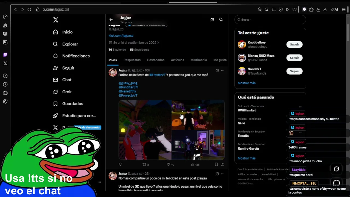Image resolution: width=350 pixels, height=197 pixels.
Task: Open the player icon in the browser sidebar
Action: pos(5,76)
